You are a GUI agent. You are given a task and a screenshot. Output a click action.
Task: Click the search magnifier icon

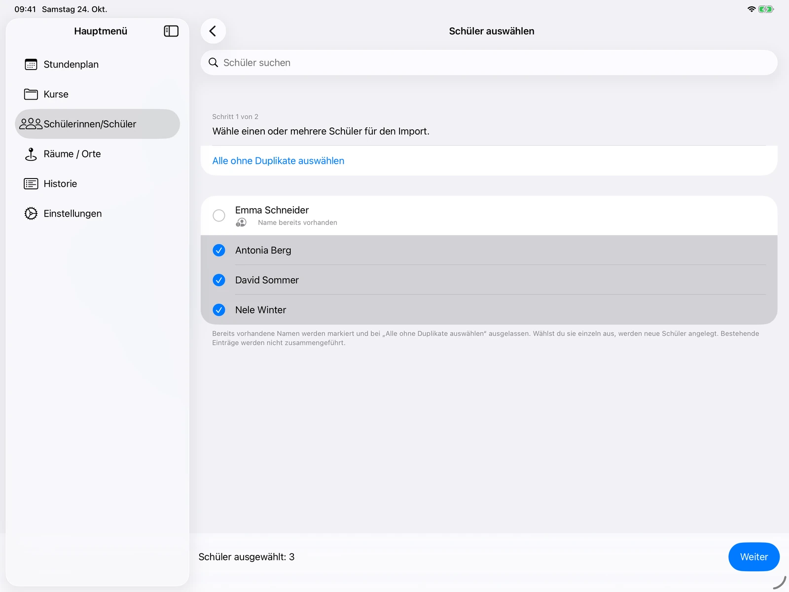pos(214,63)
